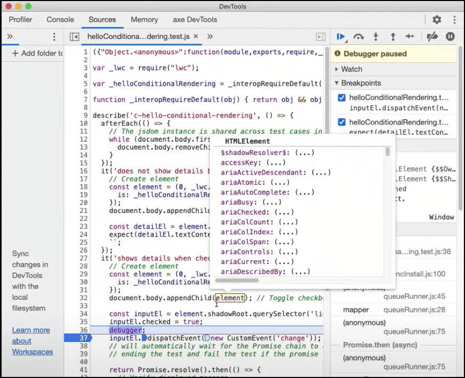The width and height of the screenshot is (465, 378).
Task: Click Add folder to workspace
Action: (37, 53)
